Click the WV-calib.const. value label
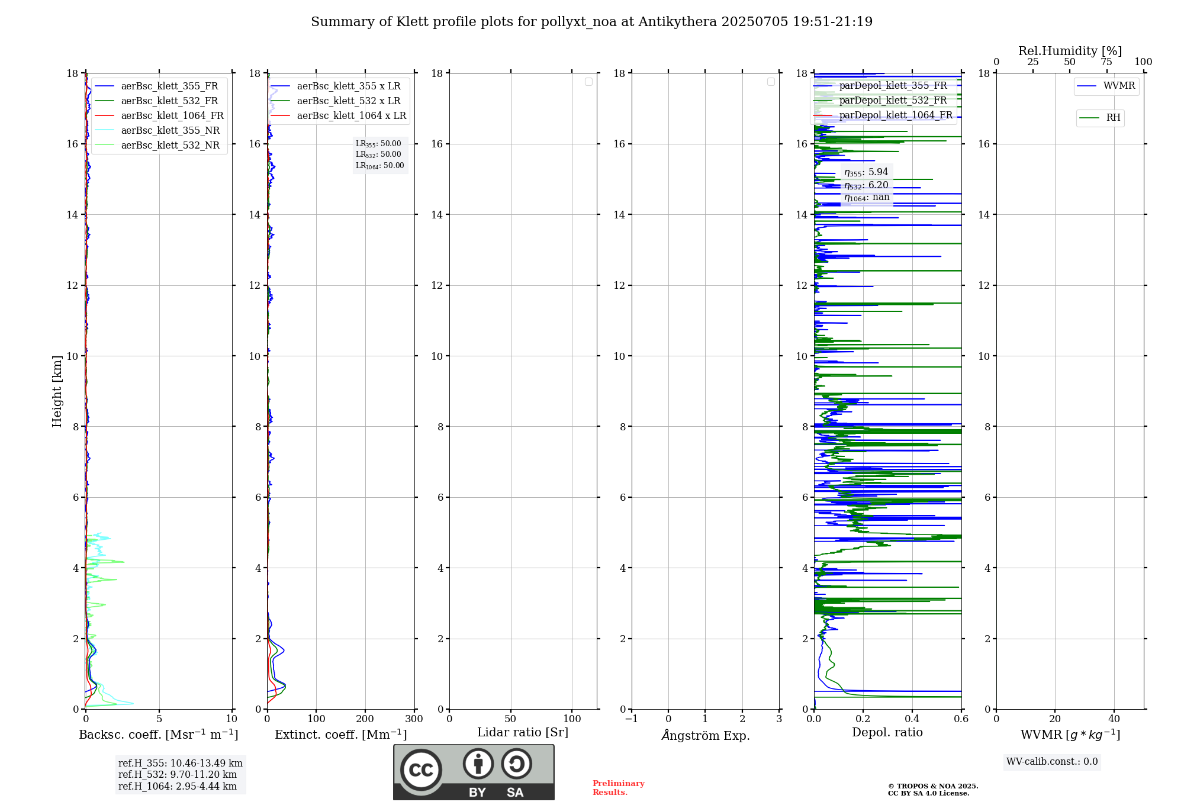The width and height of the screenshot is (1184, 805). click(x=1051, y=762)
